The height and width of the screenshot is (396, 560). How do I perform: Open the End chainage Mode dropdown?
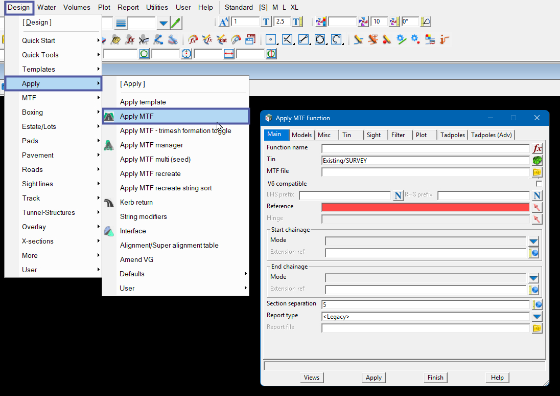(533, 278)
